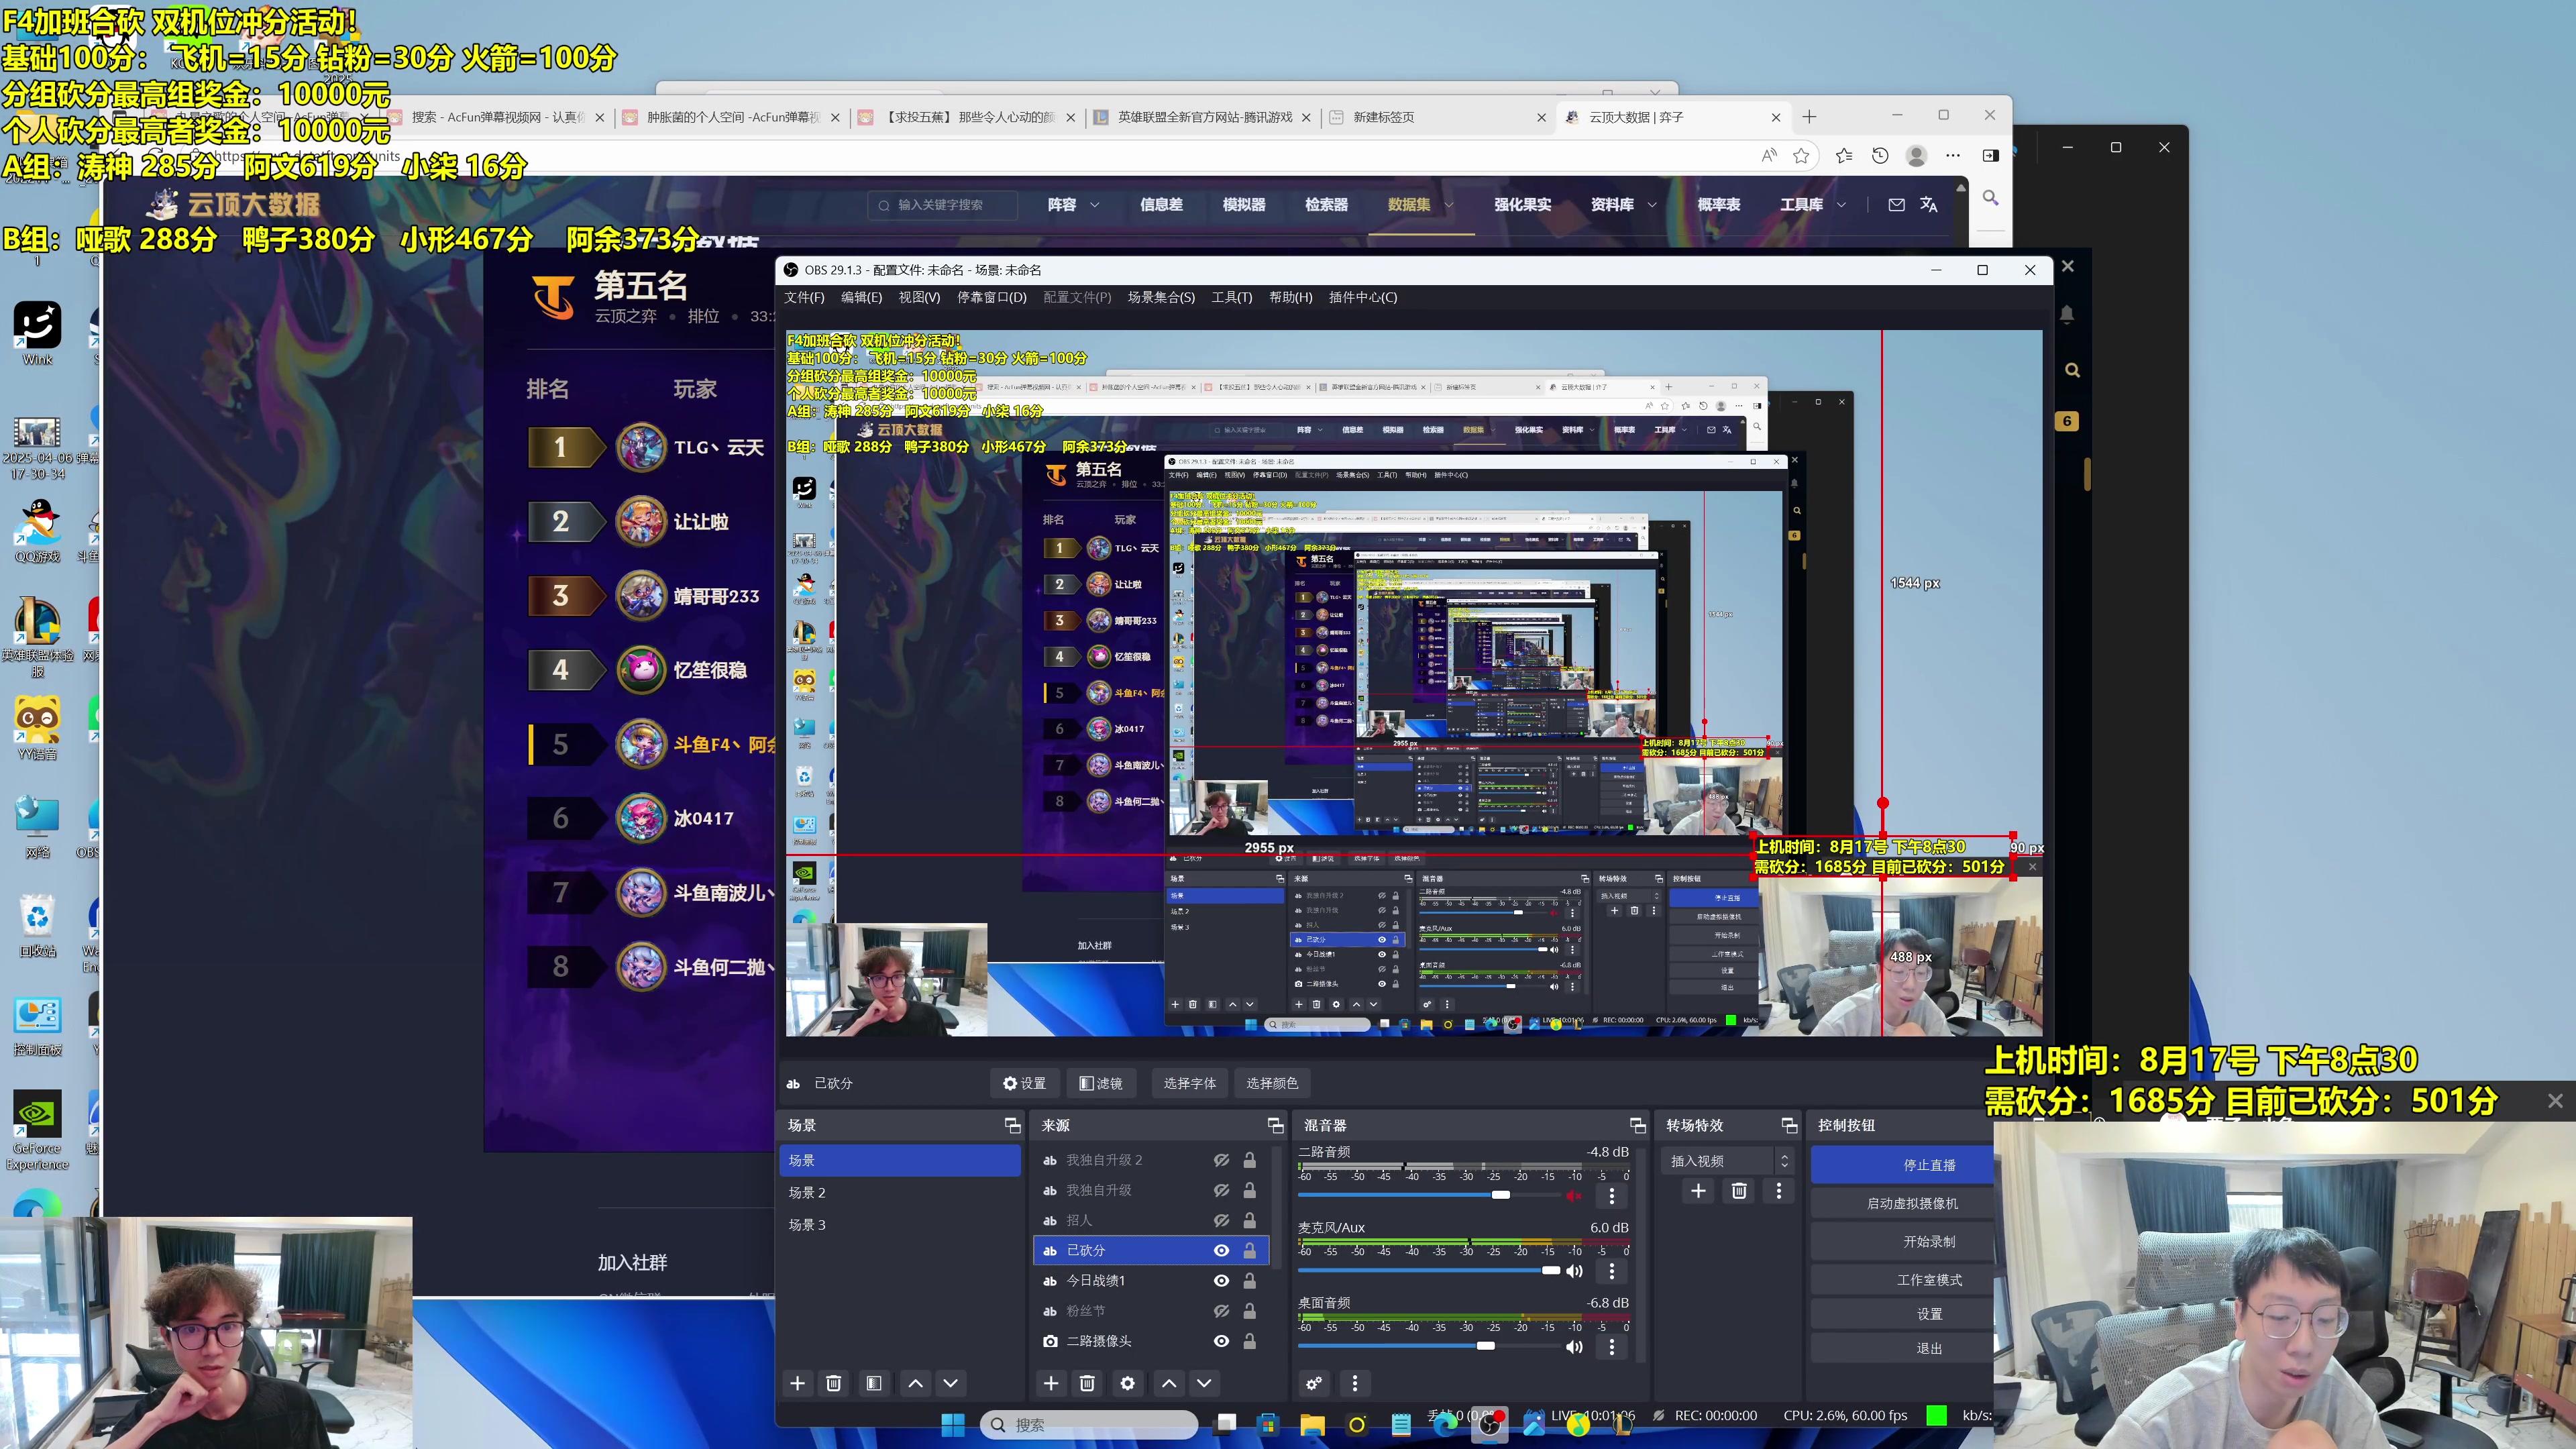The image size is (2576, 1449).
Task: Open the mixer panel three-dot menu
Action: 1355,1383
